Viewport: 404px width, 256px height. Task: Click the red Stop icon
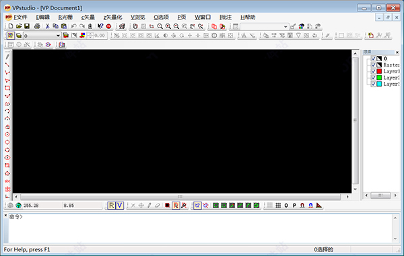point(108,26)
